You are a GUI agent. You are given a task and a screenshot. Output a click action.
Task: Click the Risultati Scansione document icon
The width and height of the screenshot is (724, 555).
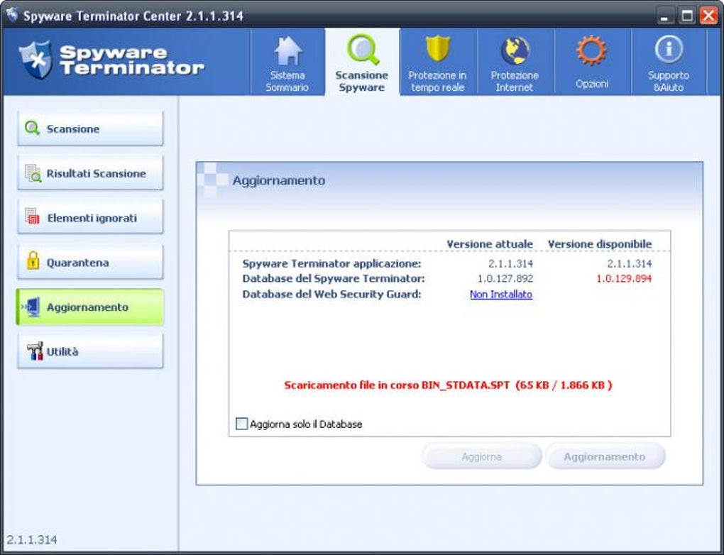[x=33, y=173]
